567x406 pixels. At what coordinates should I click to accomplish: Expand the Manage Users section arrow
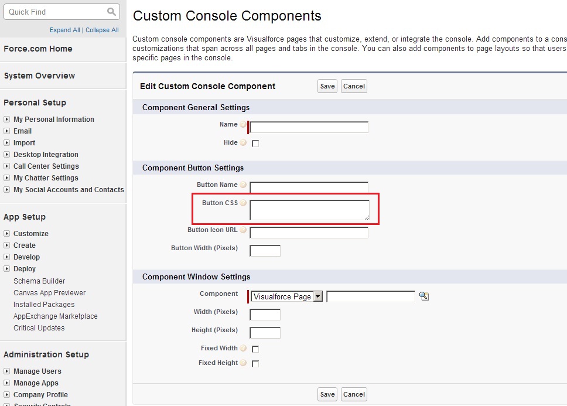coord(7,371)
